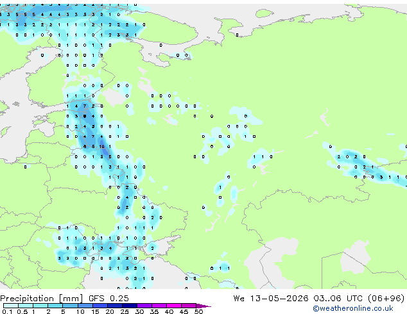Click the '03..06 UTC' time range text
This screenshot has width=407, height=314.
pos(338,299)
